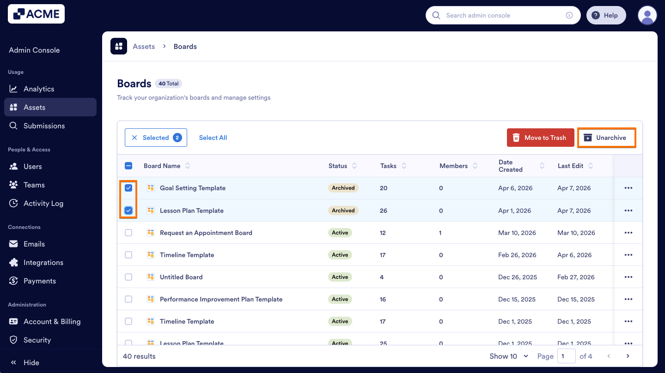The width and height of the screenshot is (665, 373).
Task: Sort by Date Created using its sort arrows
Action: pyautogui.click(x=542, y=165)
